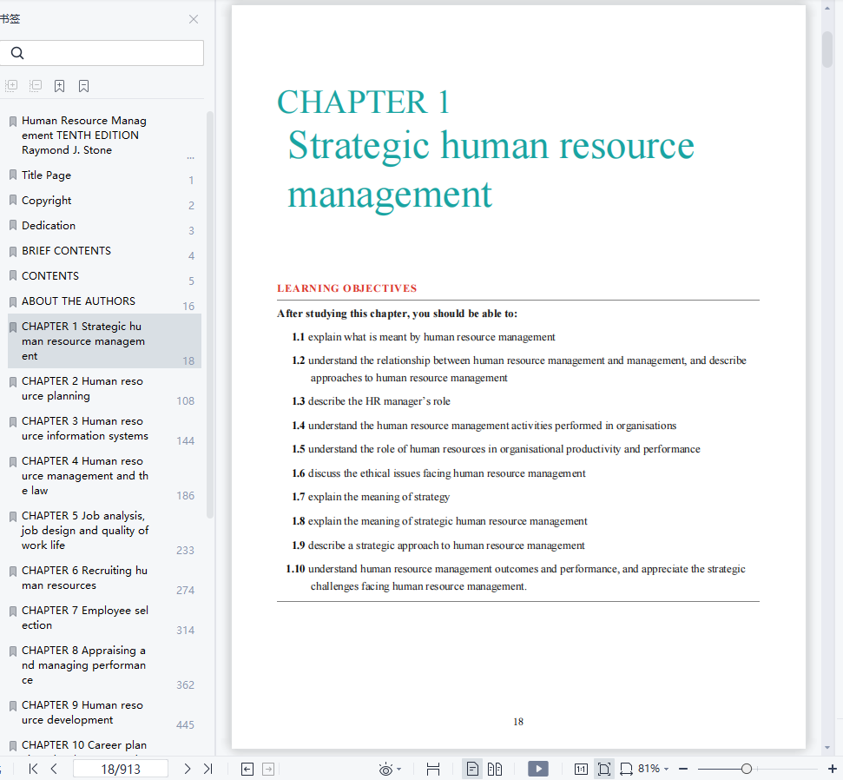Viewport: 843px width, 780px height.
Task: Close the bookmarks panel
Action: 194,19
